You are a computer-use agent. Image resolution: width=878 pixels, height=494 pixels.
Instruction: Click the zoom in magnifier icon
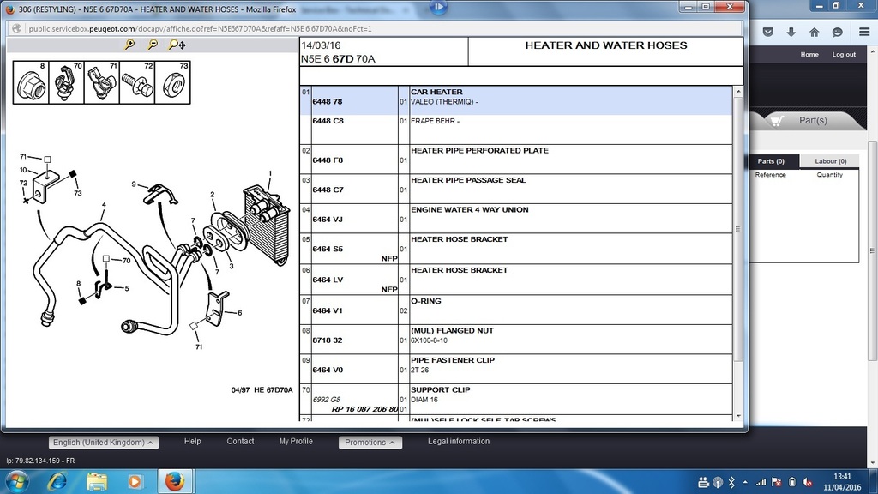coord(129,45)
